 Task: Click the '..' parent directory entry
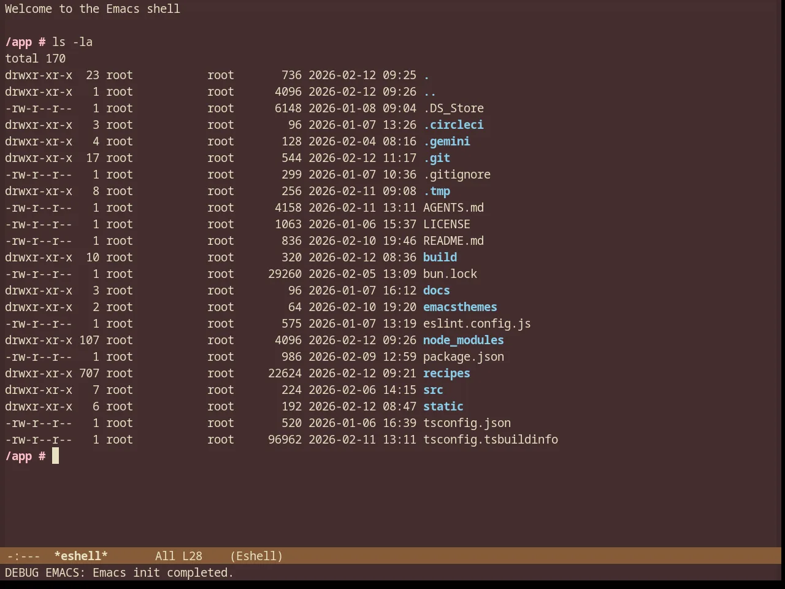point(430,91)
